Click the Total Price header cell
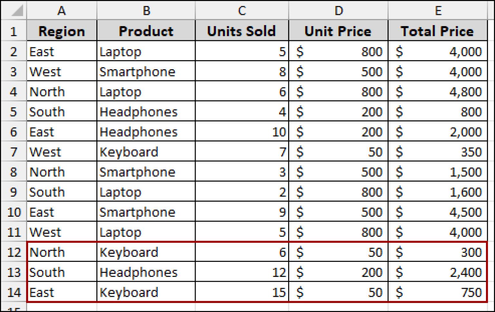 [437, 31]
